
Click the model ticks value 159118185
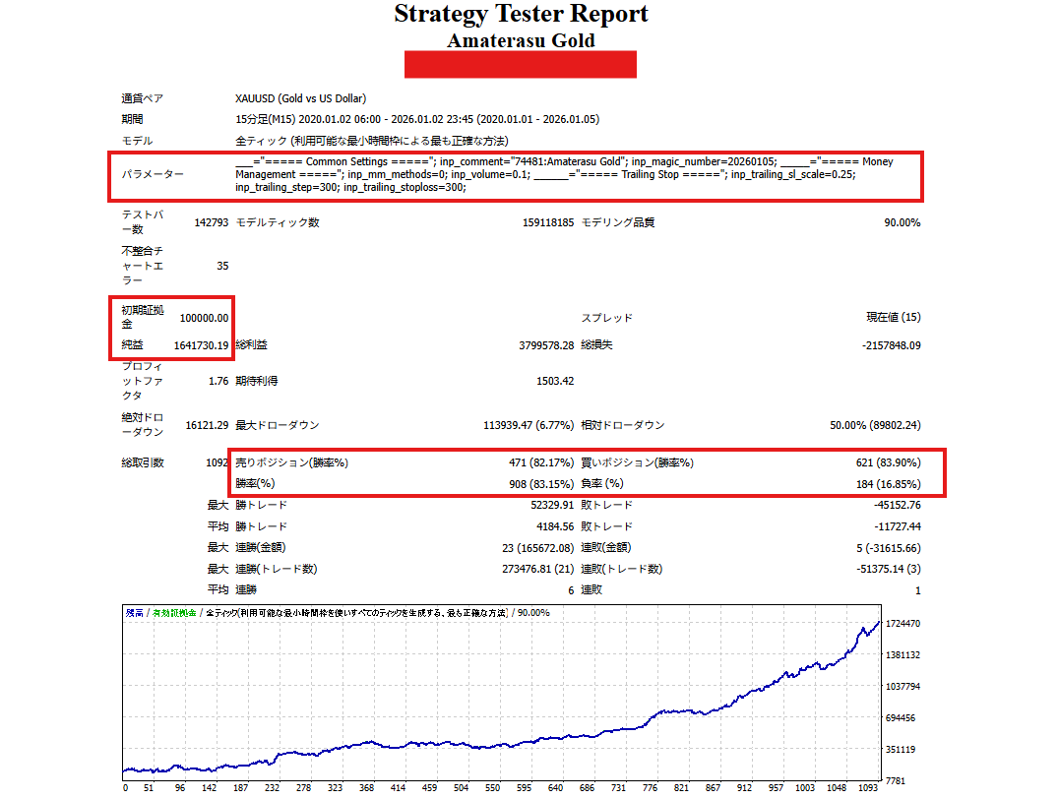click(539, 222)
